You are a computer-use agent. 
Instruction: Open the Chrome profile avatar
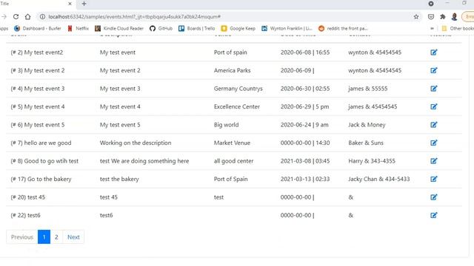coord(454,16)
